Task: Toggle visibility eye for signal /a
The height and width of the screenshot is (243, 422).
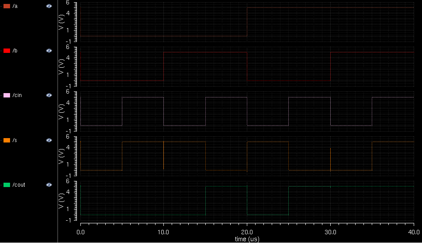Action: pos(49,6)
